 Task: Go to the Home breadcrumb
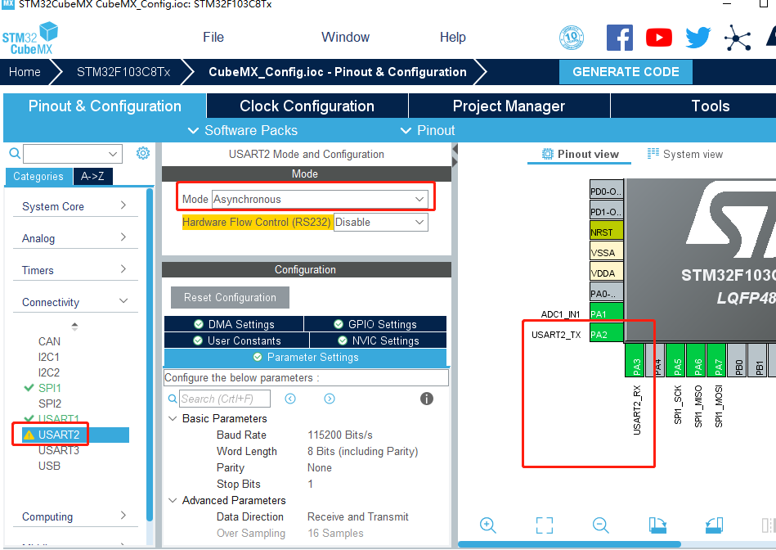[25, 72]
